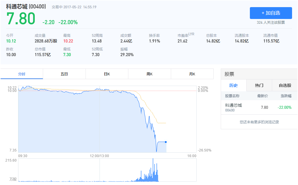This screenshot has height=185, width=298.
Task: Switch to the 分时 chart tab
Action: [x=22, y=74]
